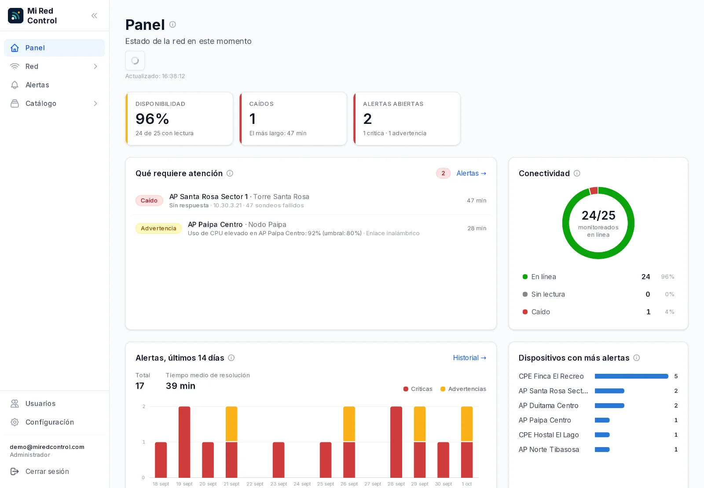Toggle the Críticas chart legend
This screenshot has height=488, width=704.
(418, 389)
